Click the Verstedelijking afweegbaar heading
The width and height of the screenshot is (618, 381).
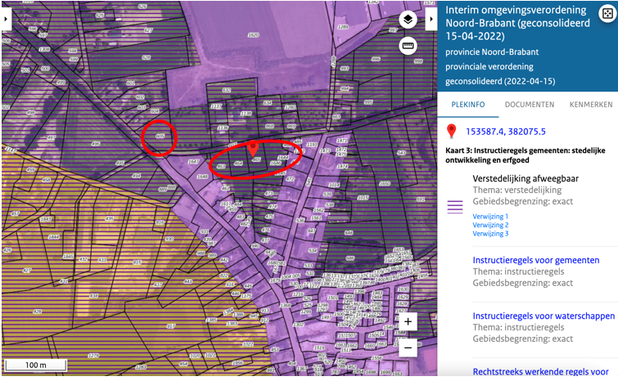coord(526,179)
